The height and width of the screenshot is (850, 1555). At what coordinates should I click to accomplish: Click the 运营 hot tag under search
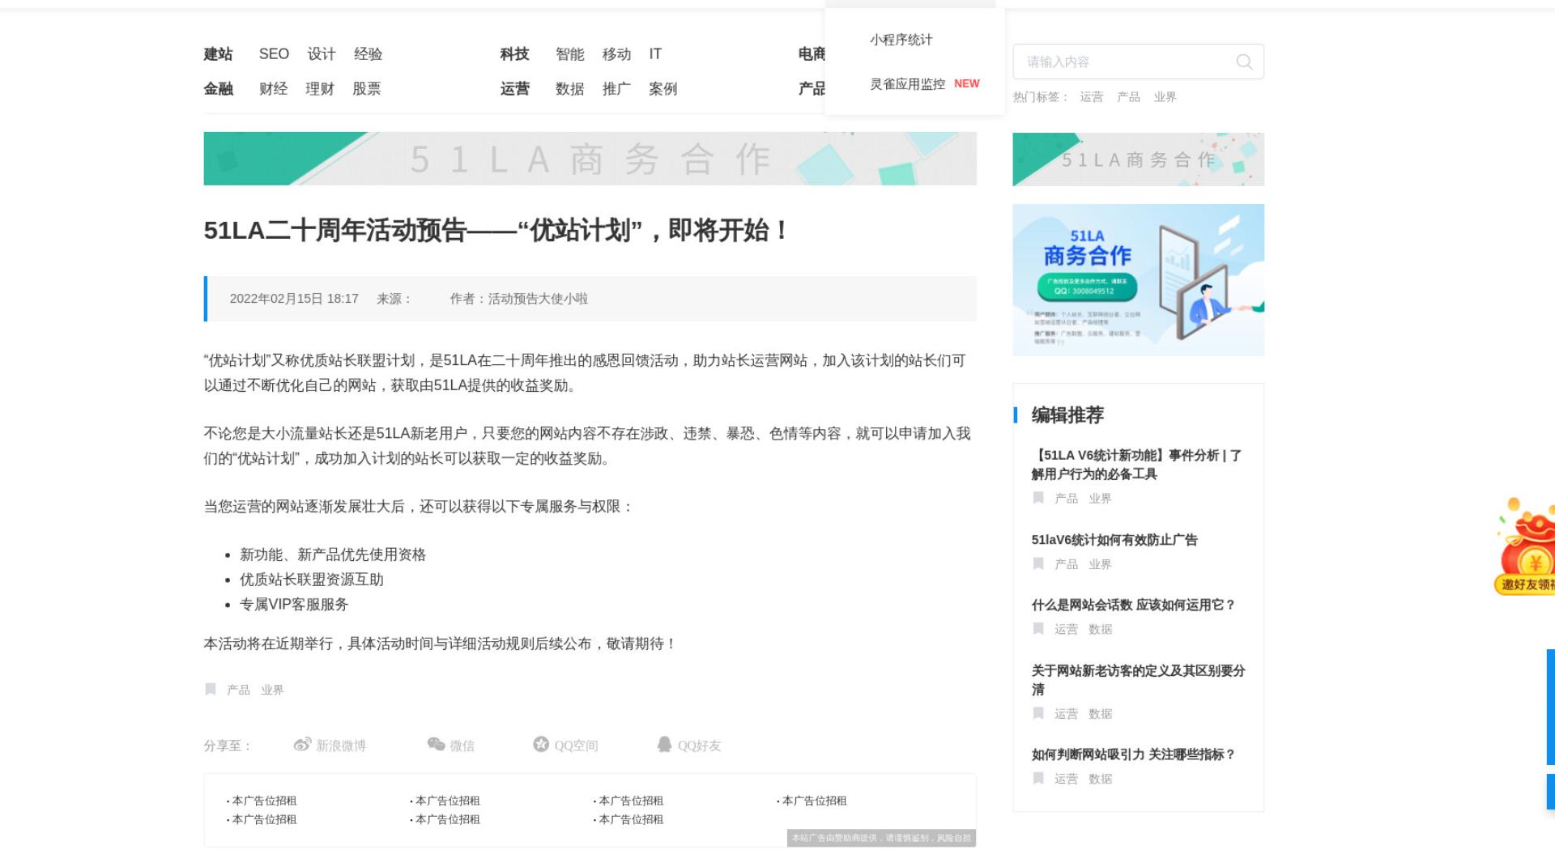tap(1091, 97)
